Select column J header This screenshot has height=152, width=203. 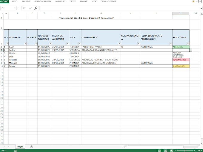click(x=181, y=13)
